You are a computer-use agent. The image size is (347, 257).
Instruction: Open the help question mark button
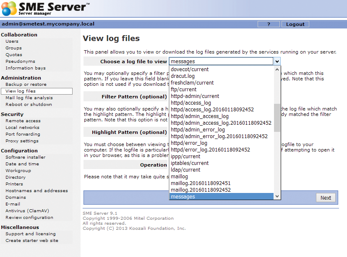(x=269, y=24)
